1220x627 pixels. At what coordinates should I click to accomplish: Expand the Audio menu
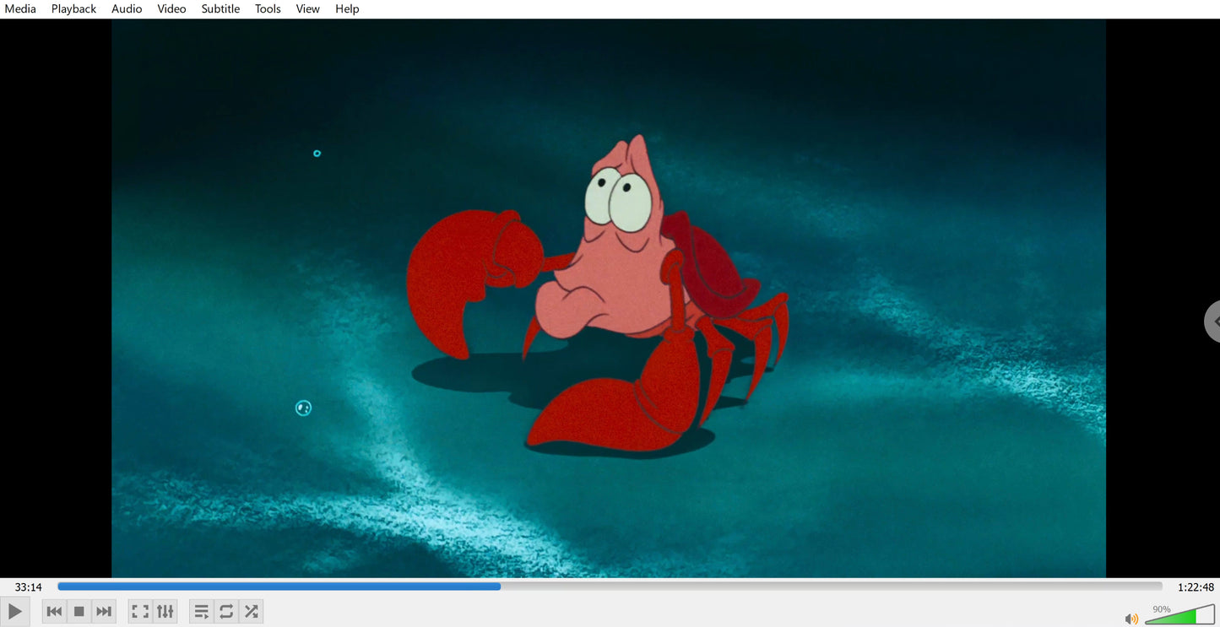click(127, 8)
